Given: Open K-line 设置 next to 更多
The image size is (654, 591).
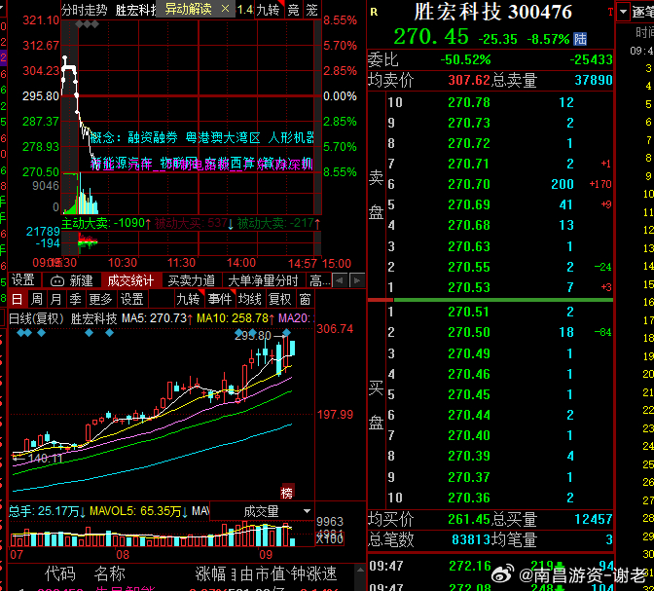Looking at the screenshot, I should click(x=131, y=299).
